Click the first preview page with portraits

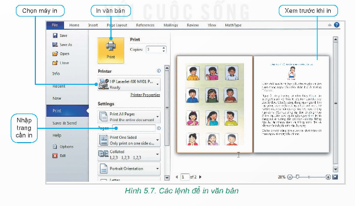[215, 104]
